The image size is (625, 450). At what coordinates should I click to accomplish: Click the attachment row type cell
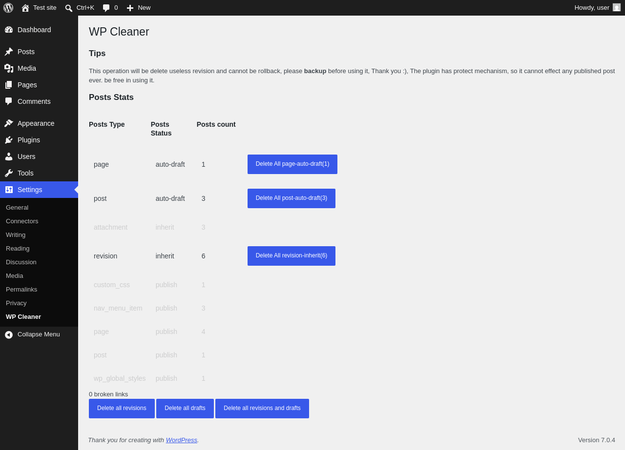pos(111,227)
